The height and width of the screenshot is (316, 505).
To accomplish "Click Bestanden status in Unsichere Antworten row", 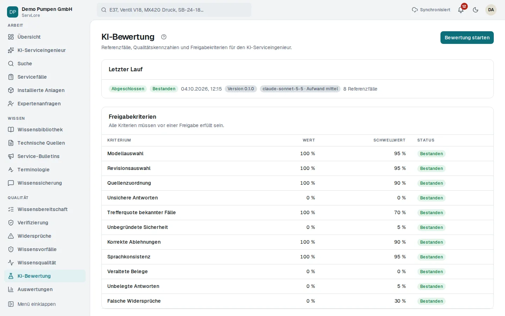I will coord(431,198).
